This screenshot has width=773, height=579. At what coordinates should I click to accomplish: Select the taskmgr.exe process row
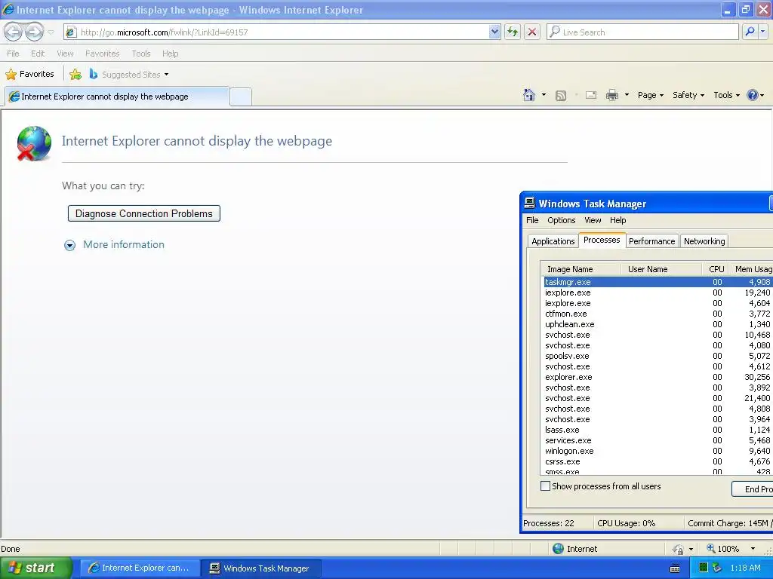pos(658,282)
